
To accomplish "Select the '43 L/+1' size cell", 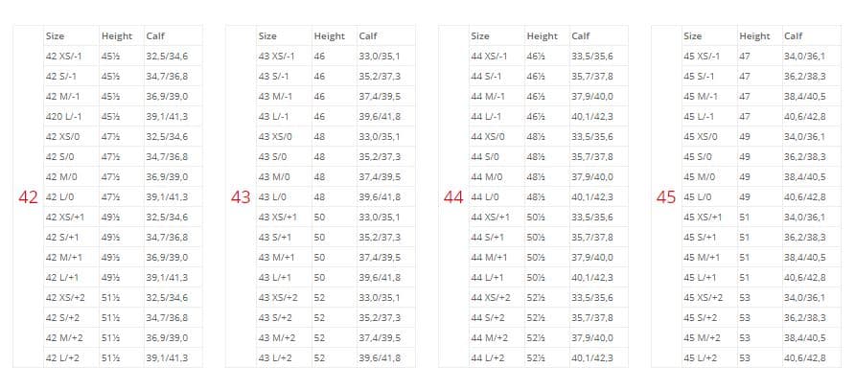I will click(276, 277).
